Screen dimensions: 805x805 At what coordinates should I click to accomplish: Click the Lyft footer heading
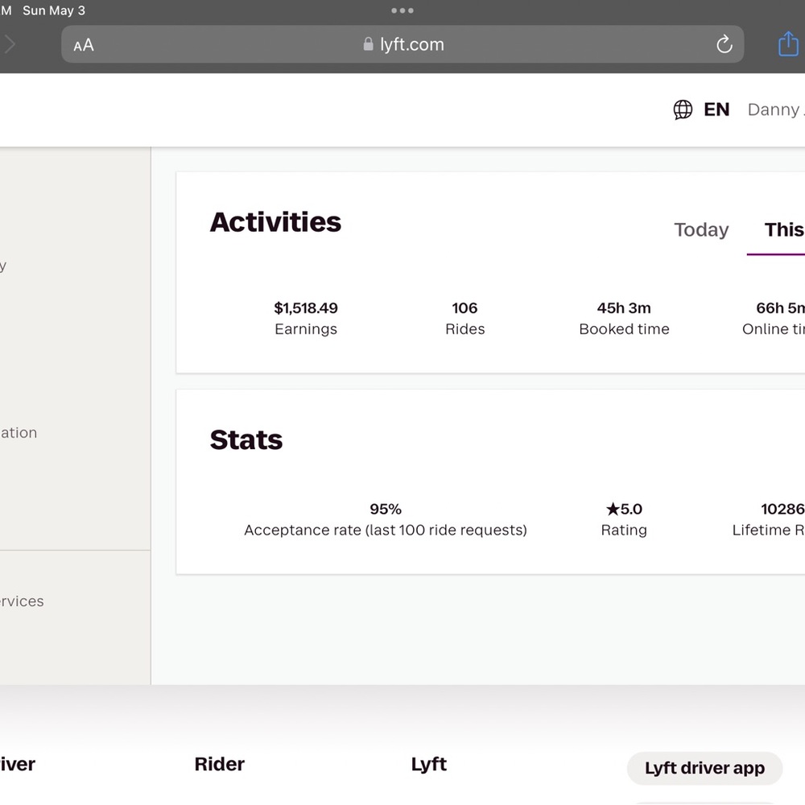[x=429, y=765]
